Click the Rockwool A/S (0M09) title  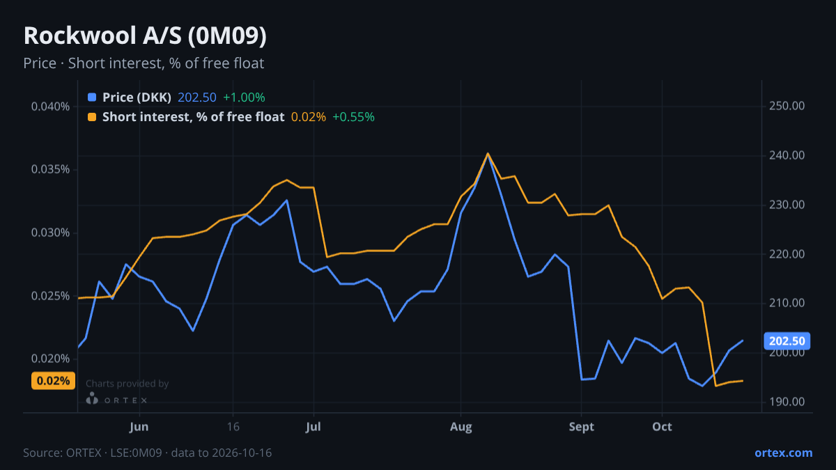pyautogui.click(x=145, y=37)
